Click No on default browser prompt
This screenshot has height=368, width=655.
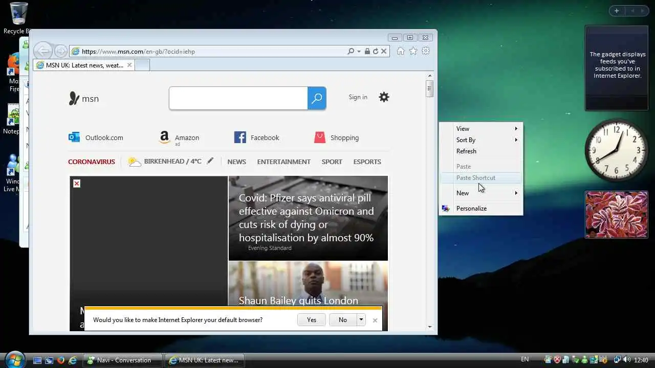pos(342,320)
